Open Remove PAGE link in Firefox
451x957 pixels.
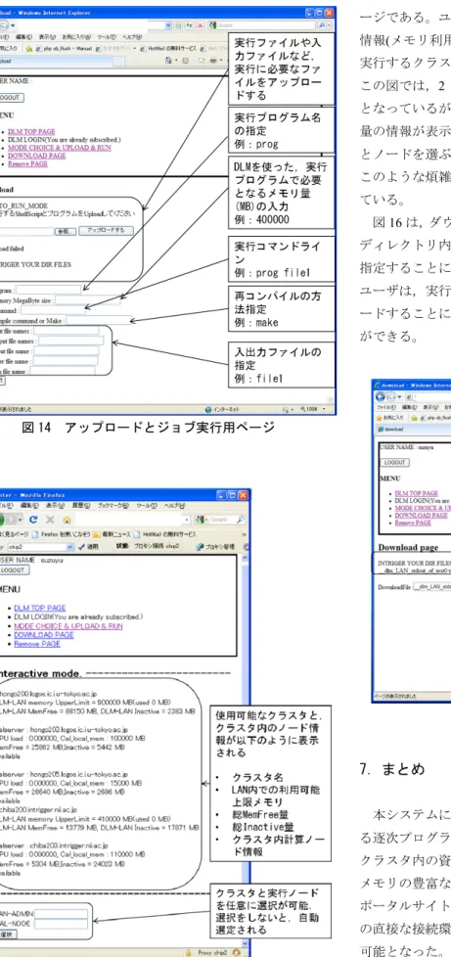pos(37,644)
